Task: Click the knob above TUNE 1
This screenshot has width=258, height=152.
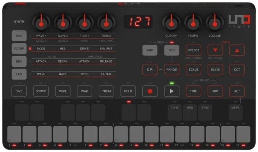Action: pyautogui.click(x=85, y=23)
